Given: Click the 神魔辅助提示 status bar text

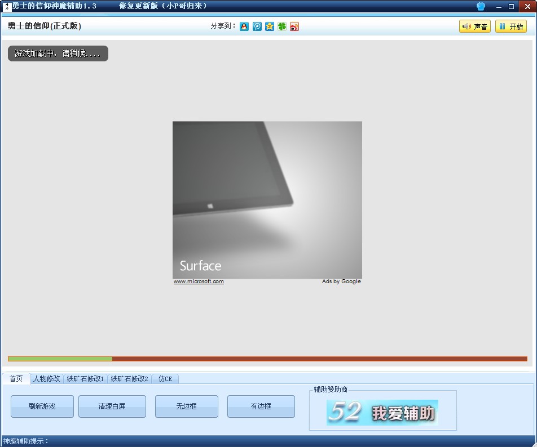Looking at the screenshot, I should 26,441.
